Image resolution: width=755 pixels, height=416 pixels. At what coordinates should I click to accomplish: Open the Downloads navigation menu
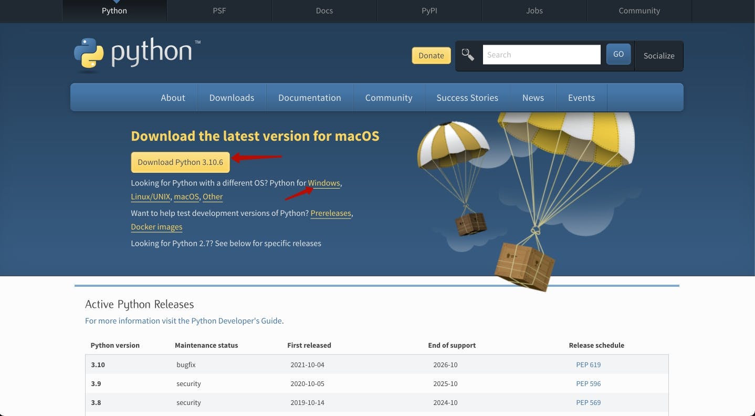coord(232,98)
